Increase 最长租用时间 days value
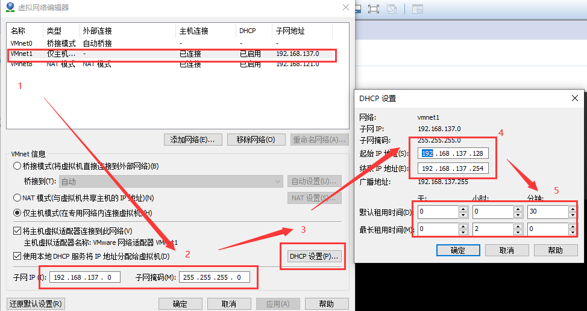 463,226
